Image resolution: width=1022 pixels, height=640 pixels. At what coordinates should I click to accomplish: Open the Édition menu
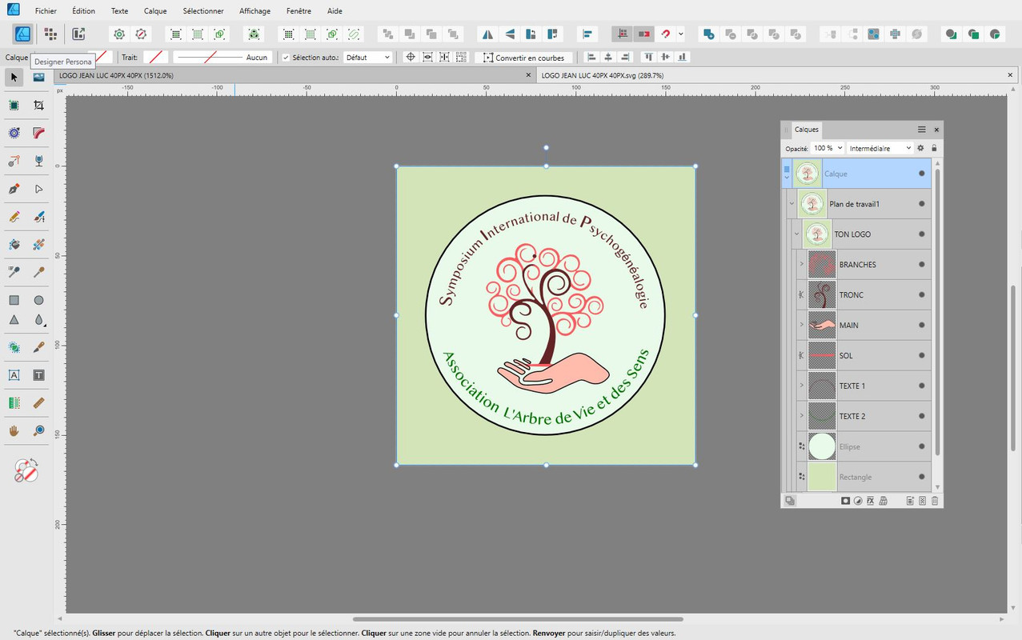(x=83, y=11)
